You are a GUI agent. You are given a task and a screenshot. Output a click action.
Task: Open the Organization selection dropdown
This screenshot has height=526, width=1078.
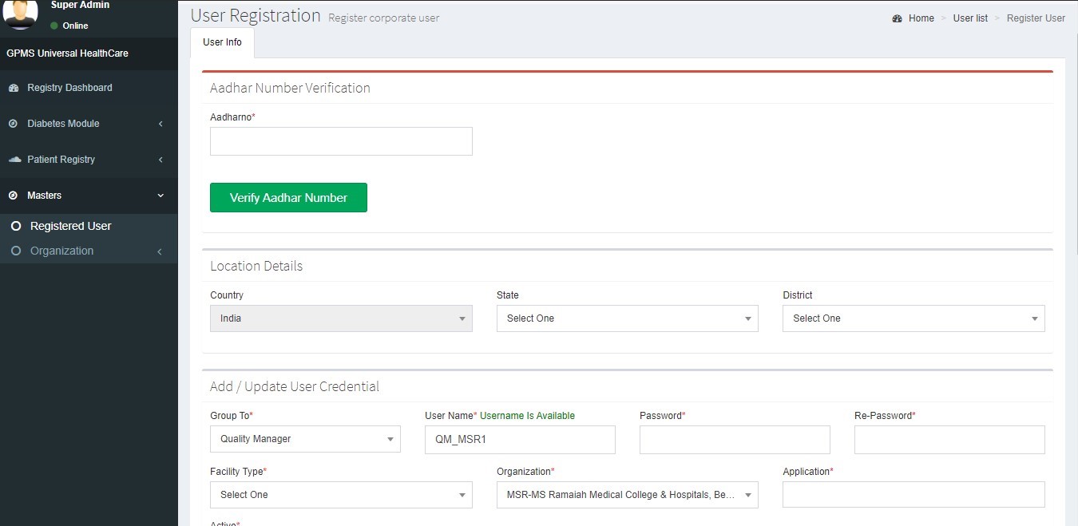click(627, 495)
